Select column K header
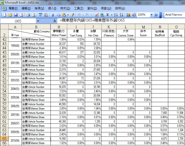The height and width of the screenshot is (146, 185). click(x=109, y=27)
